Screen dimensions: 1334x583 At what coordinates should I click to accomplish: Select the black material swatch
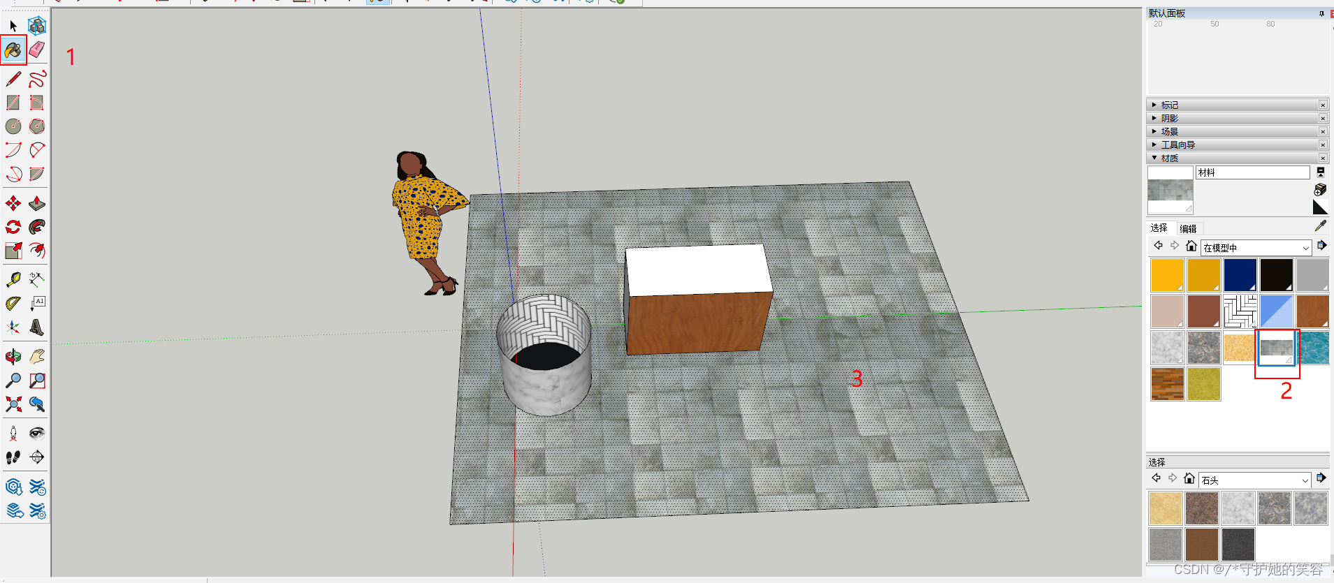point(1277,275)
